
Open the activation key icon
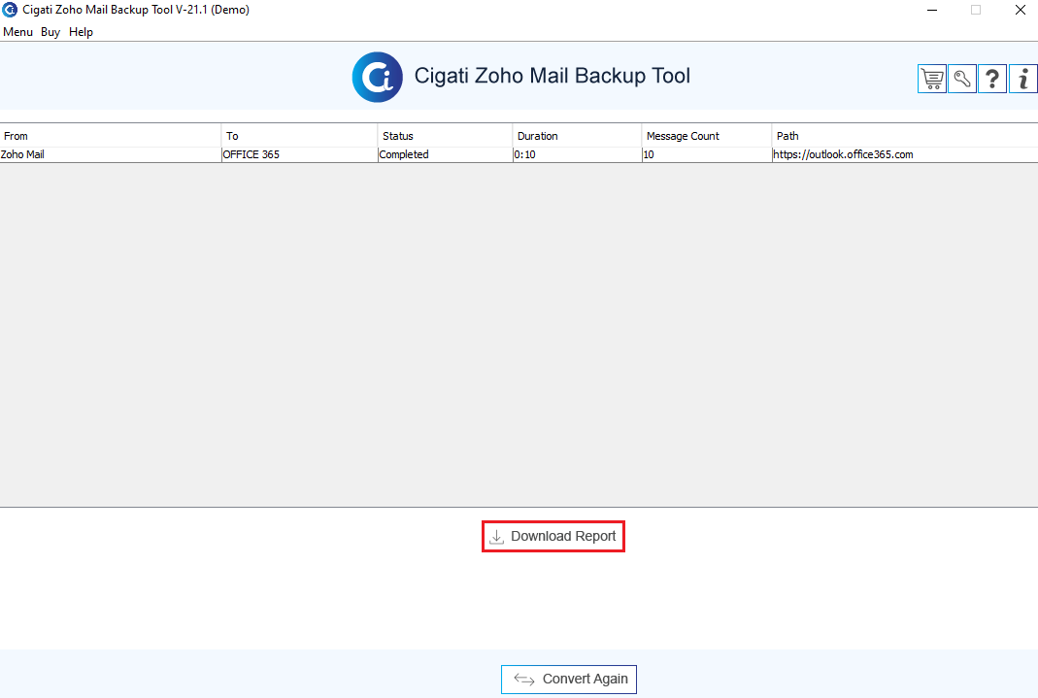coord(962,79)
